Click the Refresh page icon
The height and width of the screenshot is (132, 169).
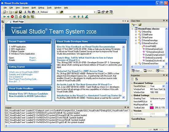click(16, 17)
